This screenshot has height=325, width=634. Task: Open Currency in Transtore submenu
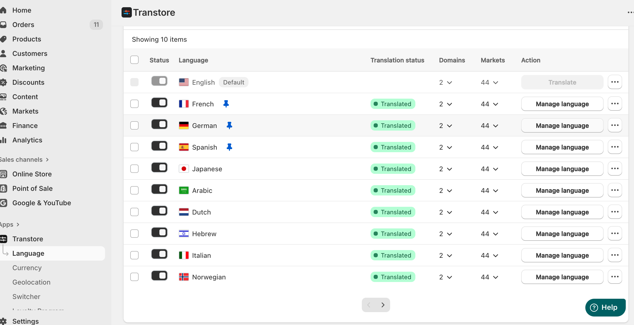tap(27, 268)
